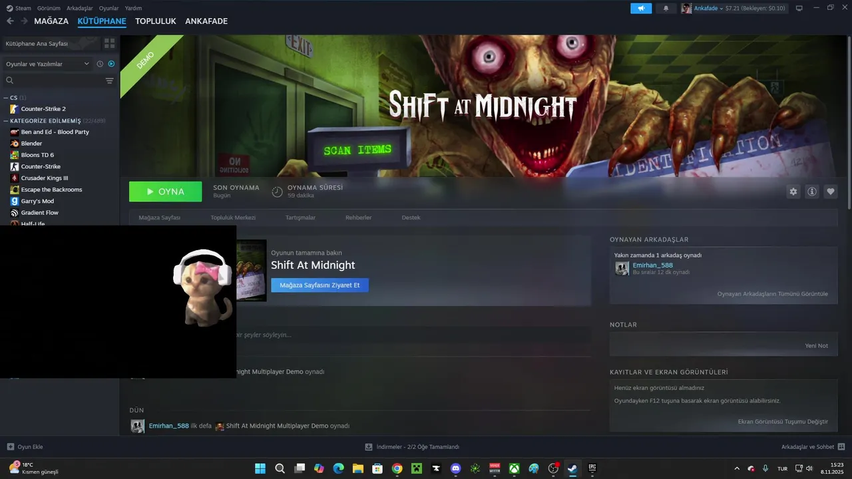Open the Oyunlar menu
Viewport: 852px width, 479px height.
109,8
